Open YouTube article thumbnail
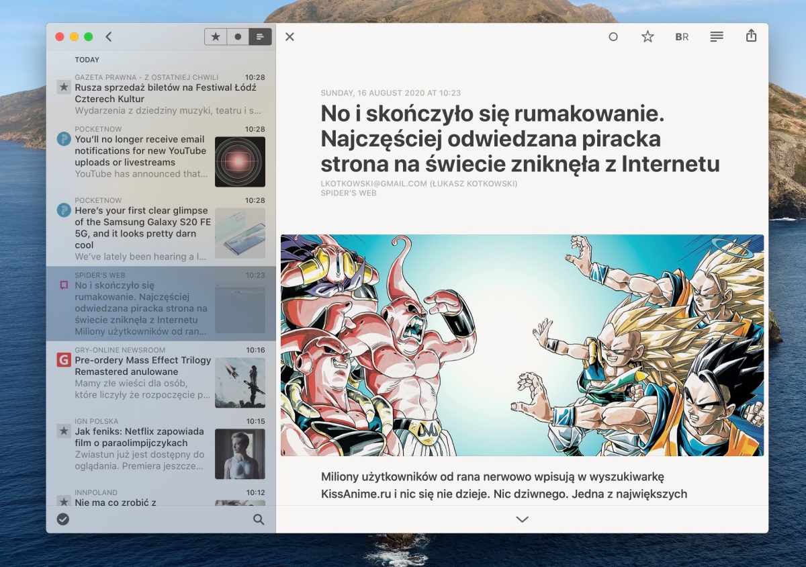806x567 pixels. pos(240,162)
